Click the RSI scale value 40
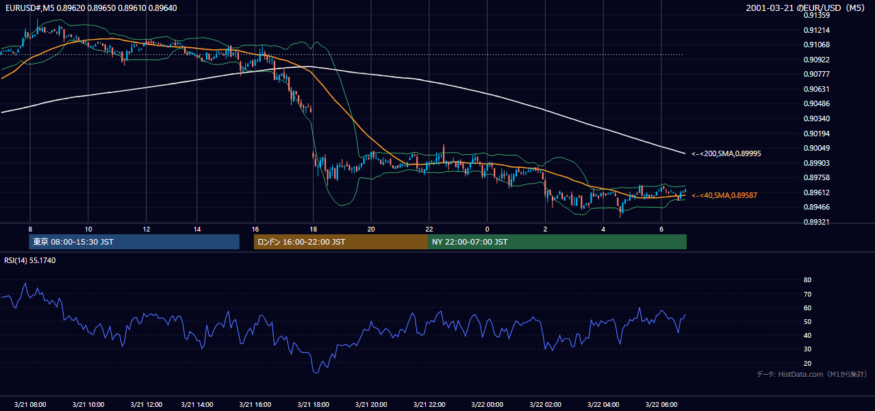 pos(807,335)
